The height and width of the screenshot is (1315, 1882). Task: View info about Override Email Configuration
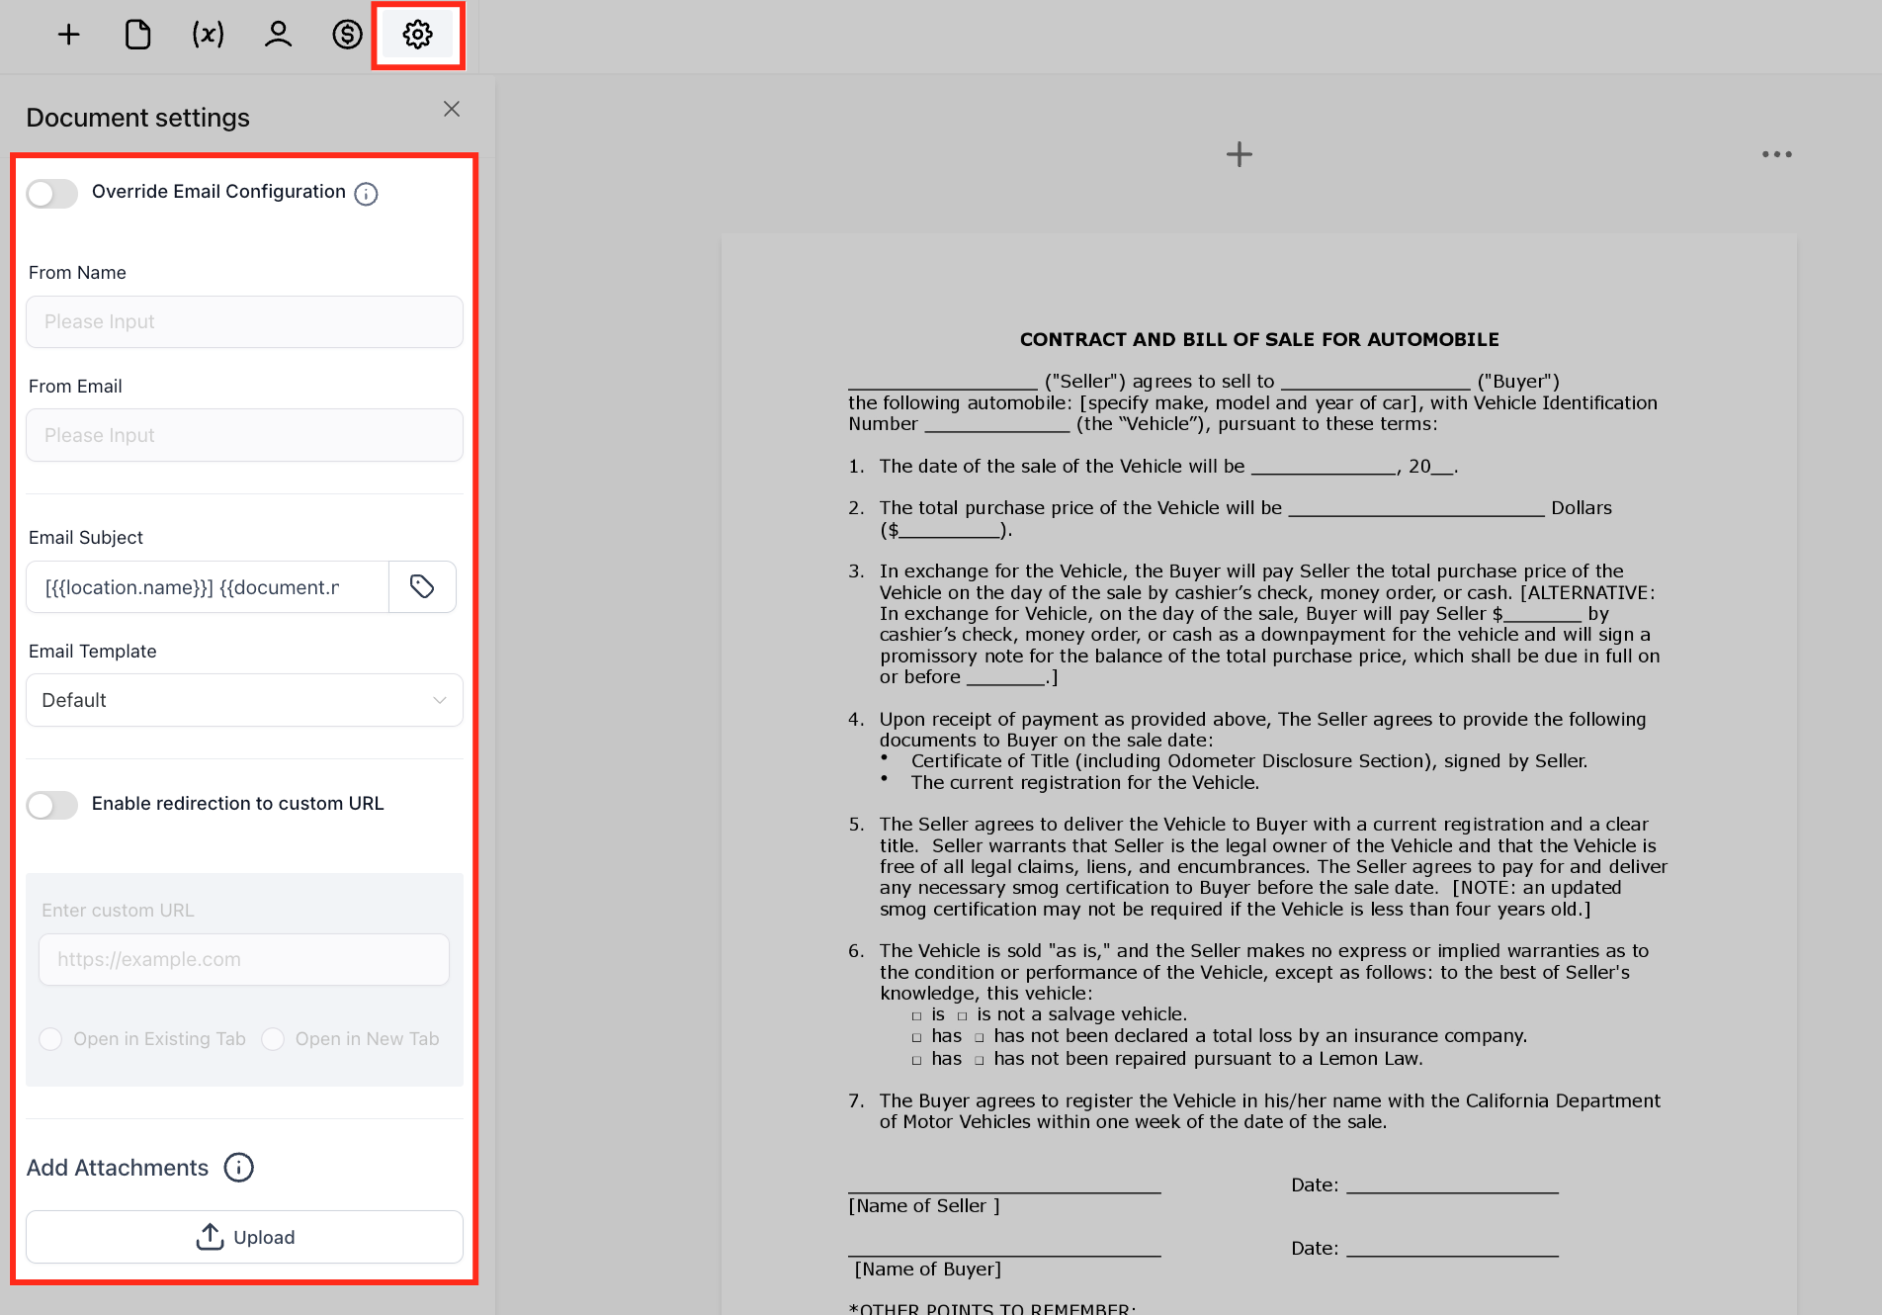click(366, 194)
